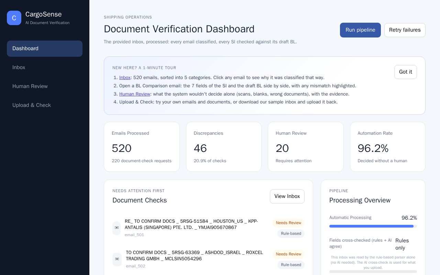Open the KPP-ANTALIS Houston email row

click(208, 228)
